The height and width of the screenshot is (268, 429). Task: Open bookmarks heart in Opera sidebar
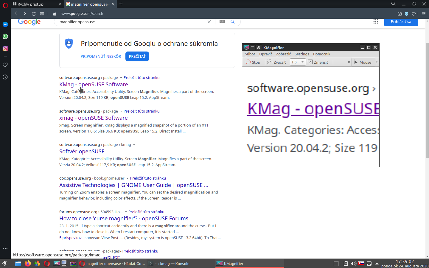click(5, 65)
